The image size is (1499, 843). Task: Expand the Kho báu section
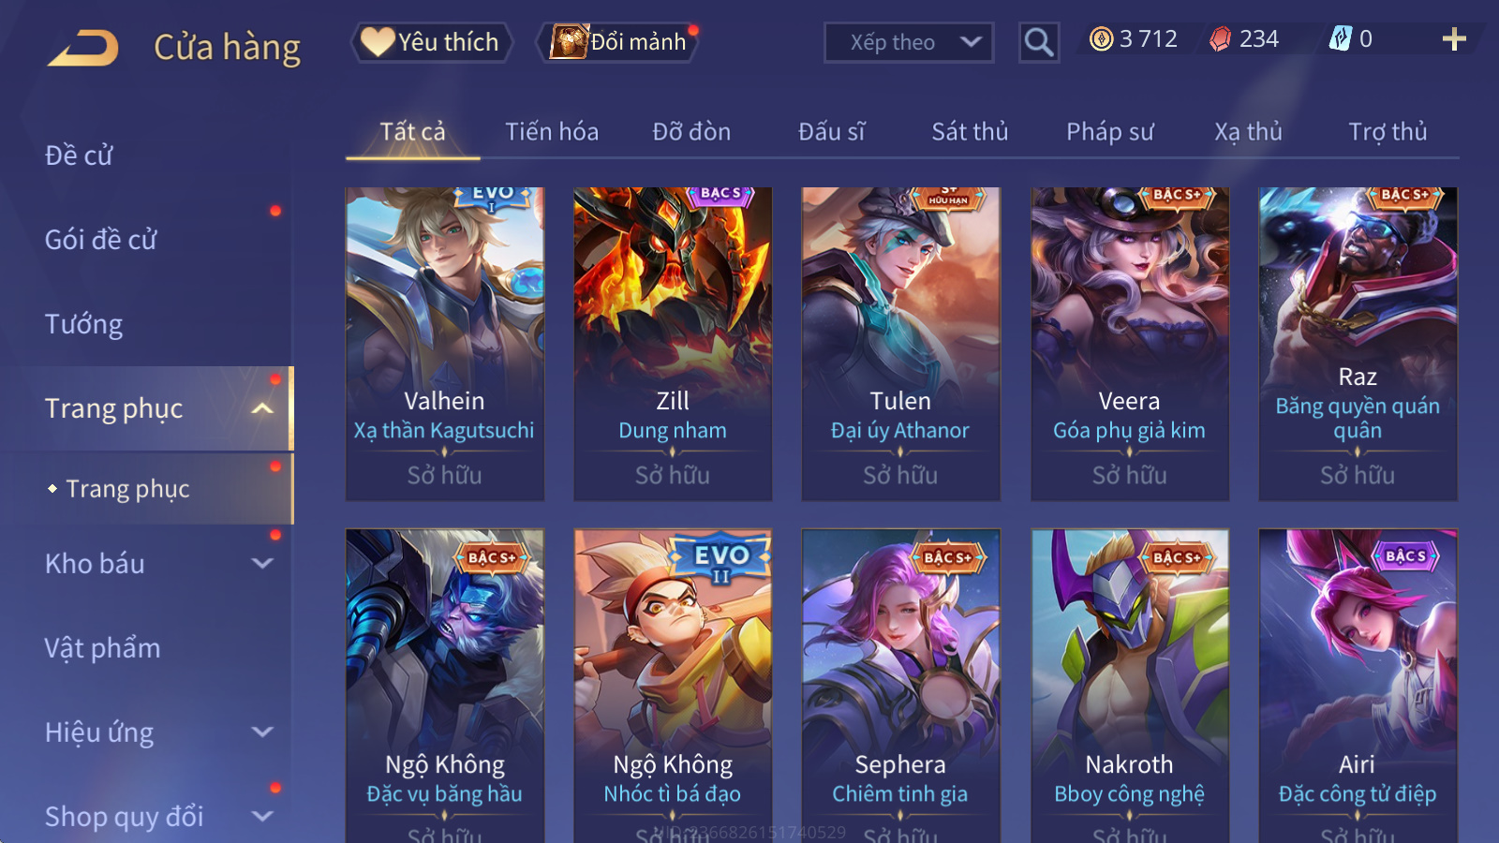(x=262, y=564)
